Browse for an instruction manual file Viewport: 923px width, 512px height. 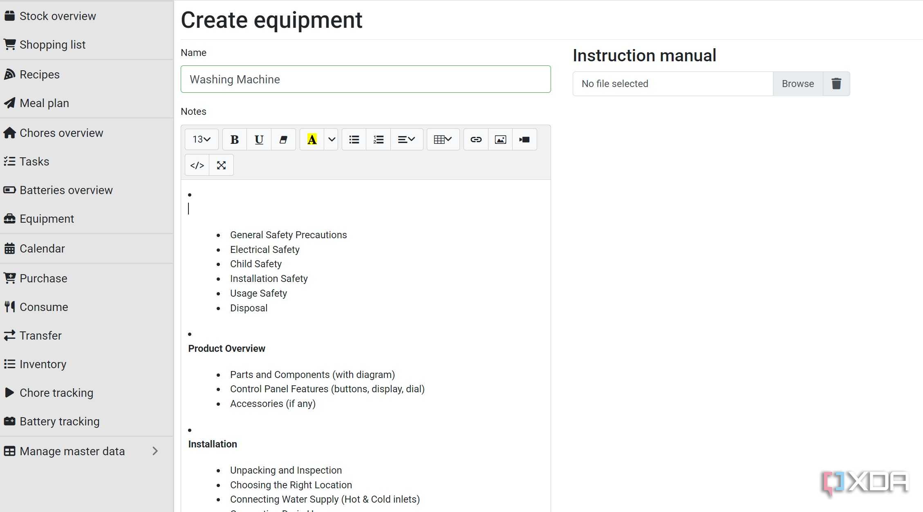coord(798,84)
